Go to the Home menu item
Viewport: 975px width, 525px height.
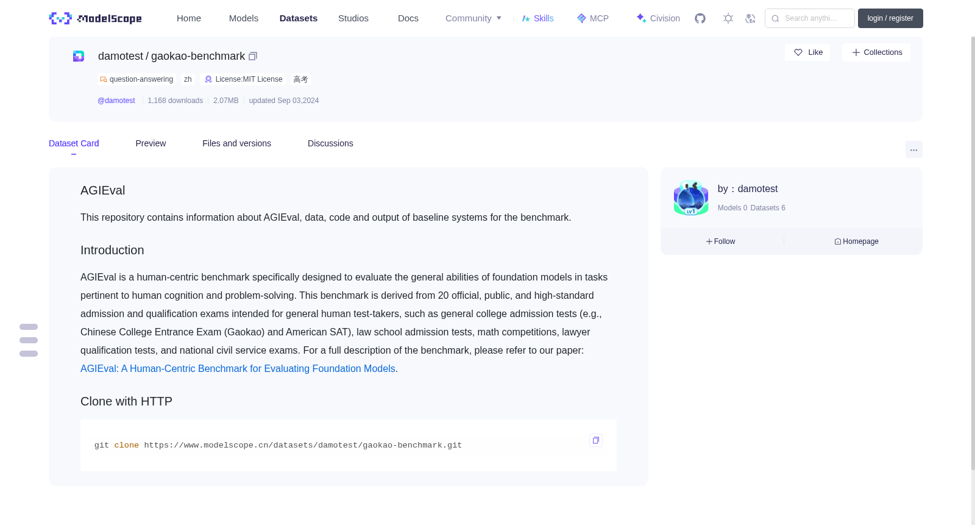pyautogui.click(x=189, y=18)
